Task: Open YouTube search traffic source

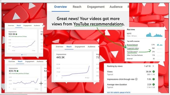Action: pyautogui.click(x=132, y=52)
